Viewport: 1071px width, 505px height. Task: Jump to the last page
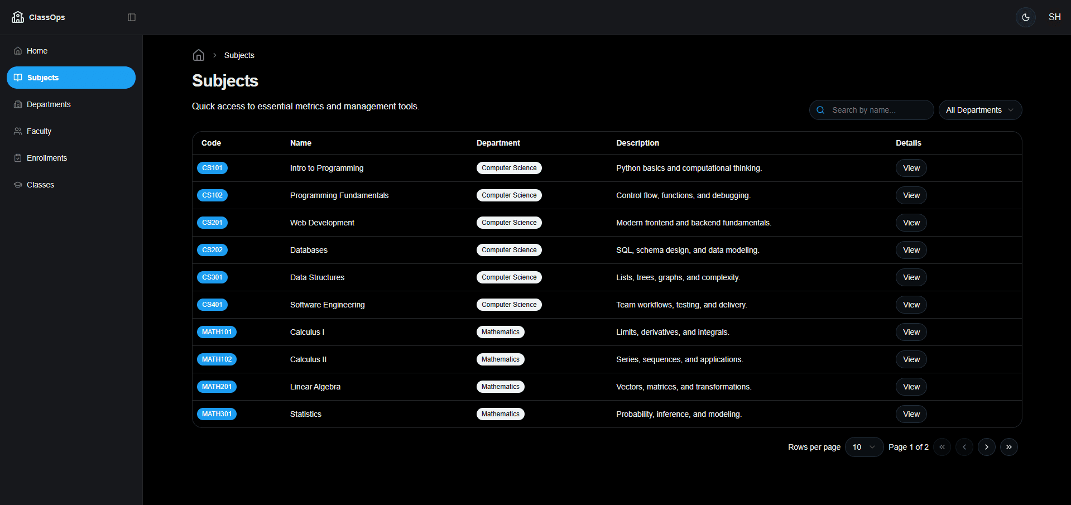pyautogui.click(x=1009, y=447)
